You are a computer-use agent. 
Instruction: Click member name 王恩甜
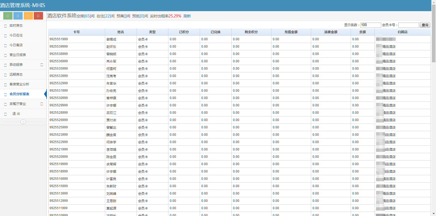click(111, 201)
